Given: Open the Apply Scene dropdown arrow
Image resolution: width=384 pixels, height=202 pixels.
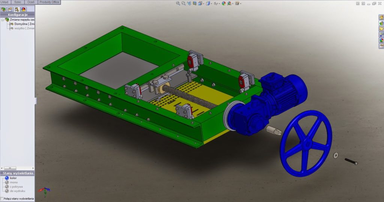Looking at the screenshot, I should point(232,4).
